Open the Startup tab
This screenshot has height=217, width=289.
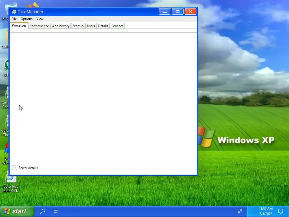click(78, 26)
